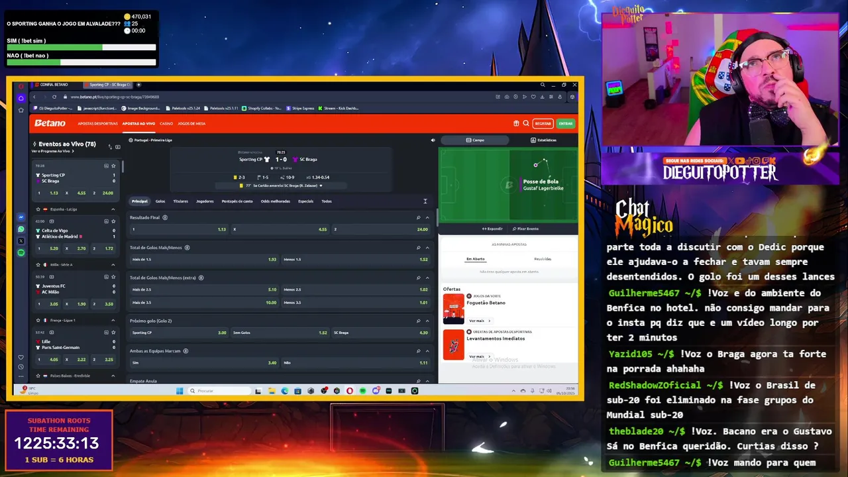Image resolution: width=848 pixels, height=477 pixels.
Task: Open Spotify in the Opera sidebar
Action: (21, 253)
